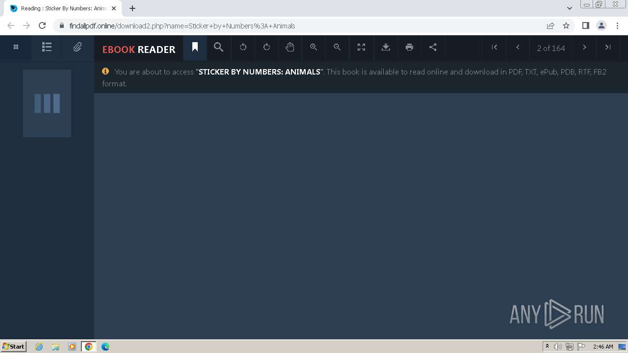Click the info notice icon
628x353 pixels.
point(105,72)
